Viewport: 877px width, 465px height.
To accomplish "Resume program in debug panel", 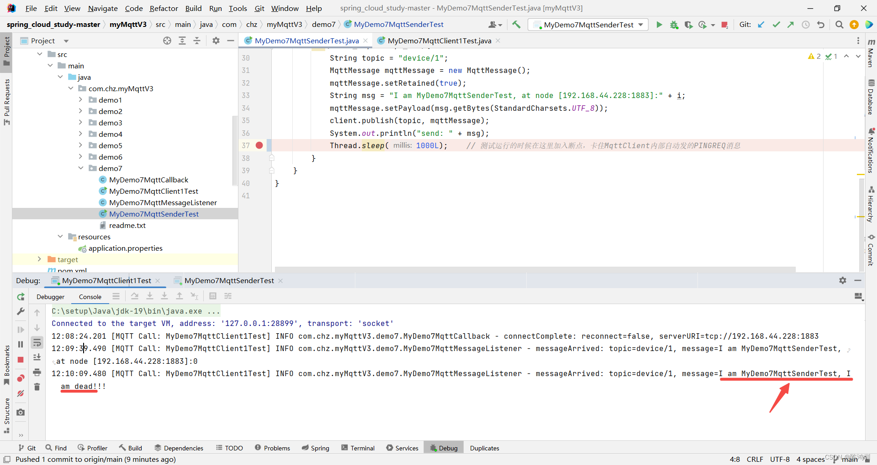I will coord(21,329).
